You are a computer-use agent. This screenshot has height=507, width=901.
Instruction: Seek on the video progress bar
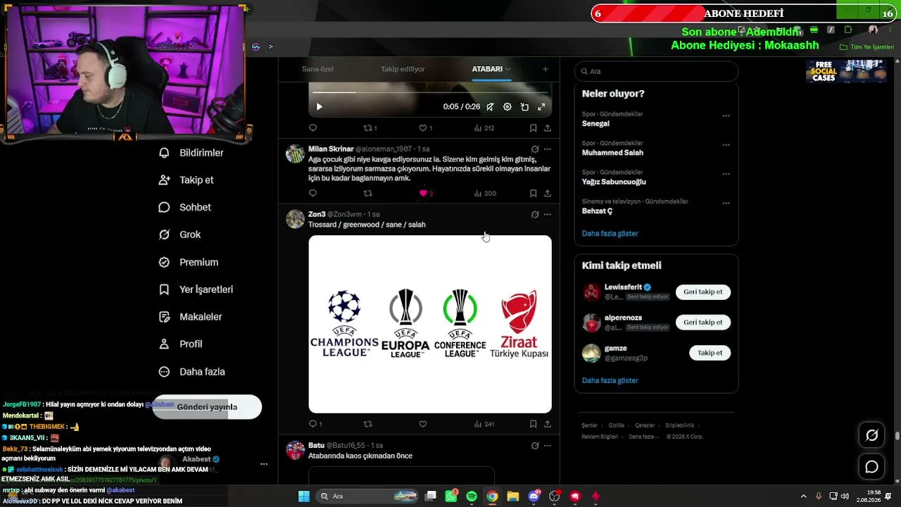tap(430, 92)
